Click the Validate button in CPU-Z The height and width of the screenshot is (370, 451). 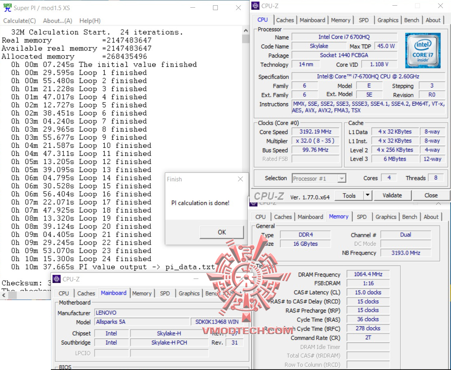392,196
